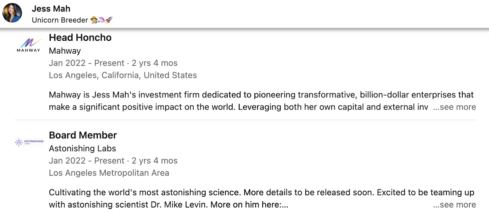Click Los Angeles Metropolitan Area text

pos(109,173)
